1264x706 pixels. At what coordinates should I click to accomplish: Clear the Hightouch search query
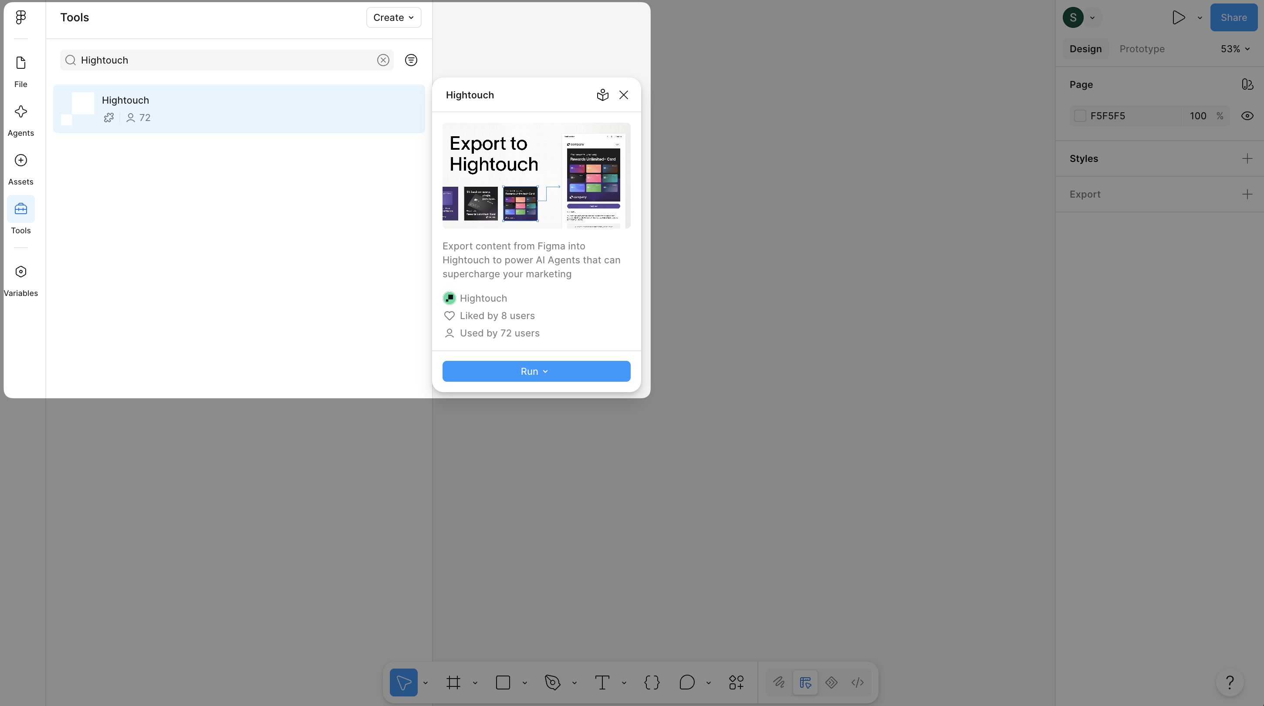tap(383, 60)
